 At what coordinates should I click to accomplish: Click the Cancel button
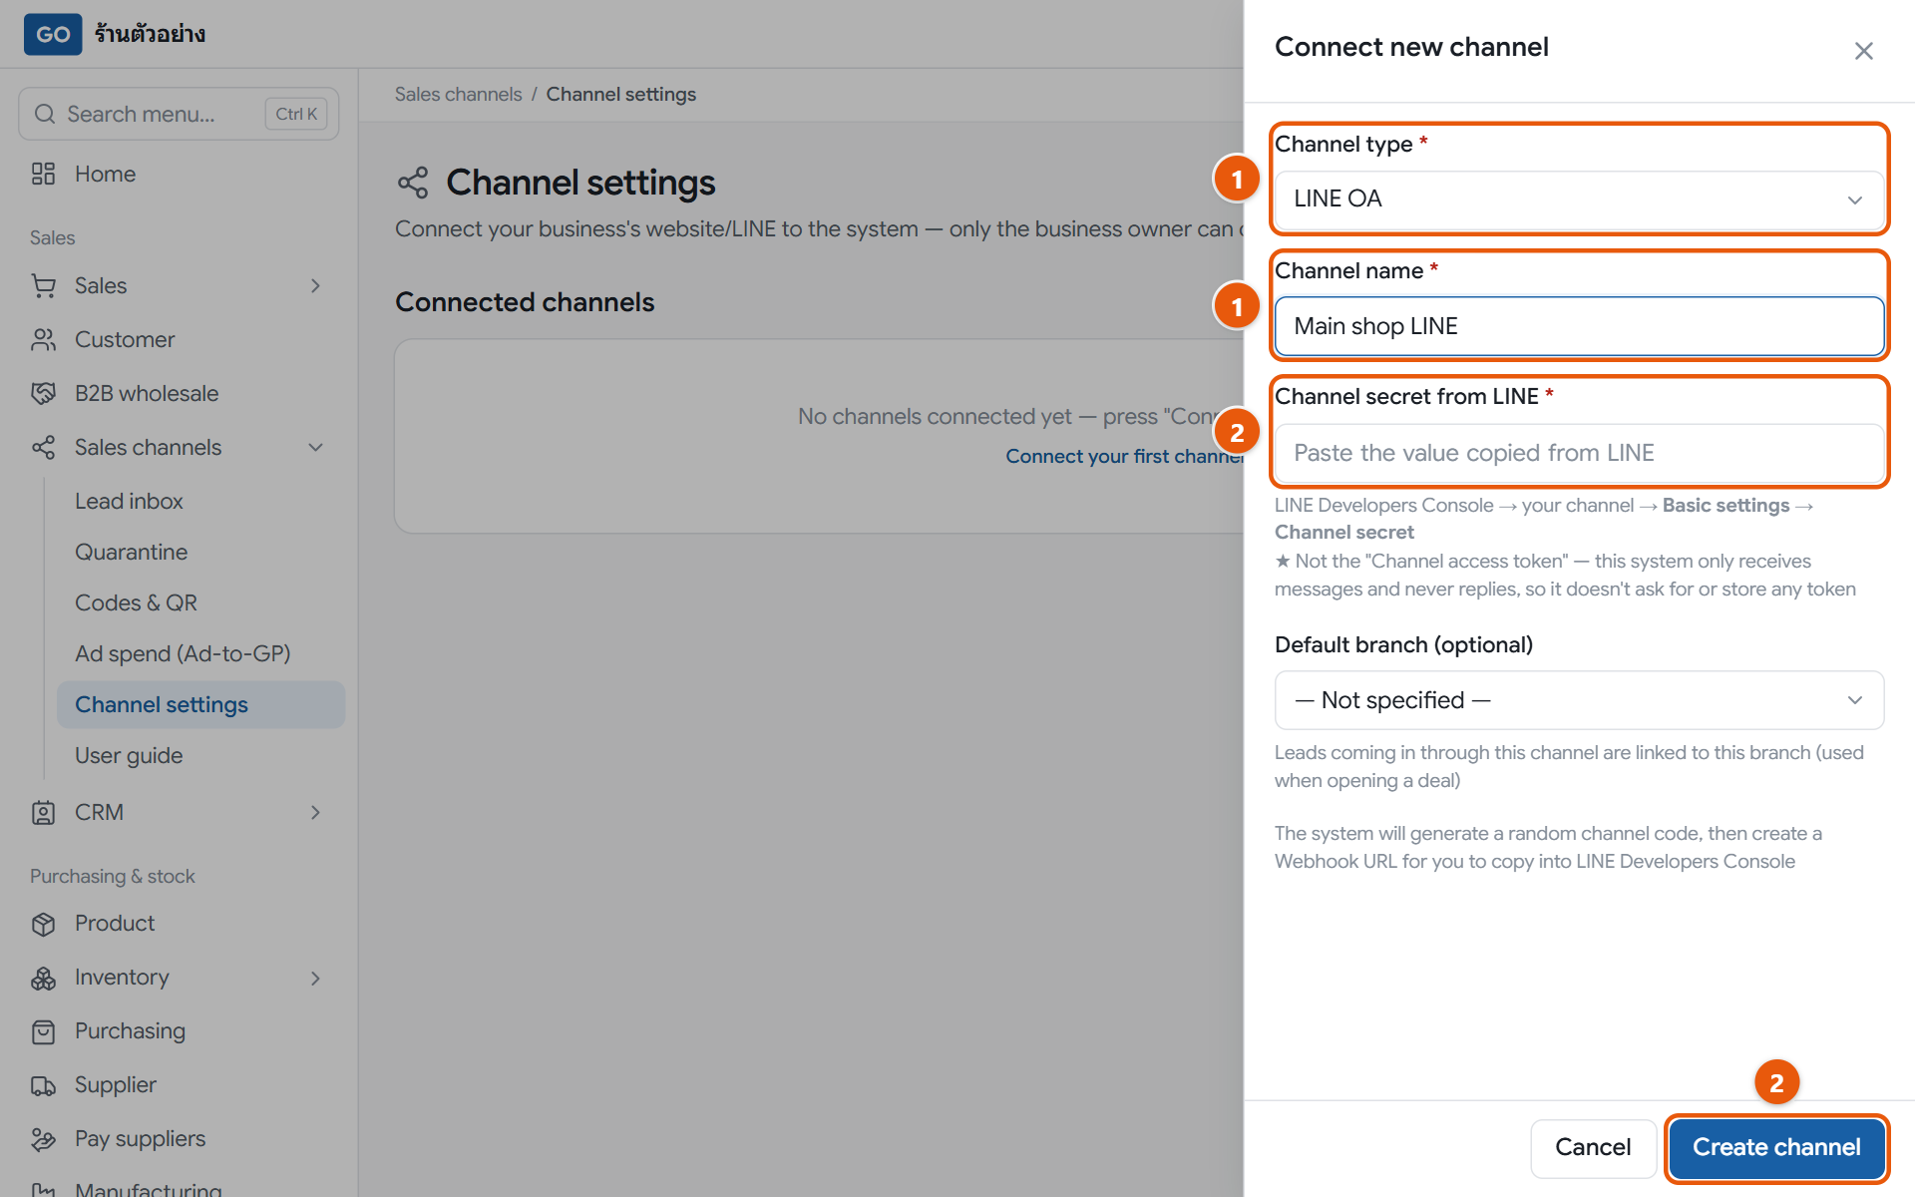(1593, 1148)
